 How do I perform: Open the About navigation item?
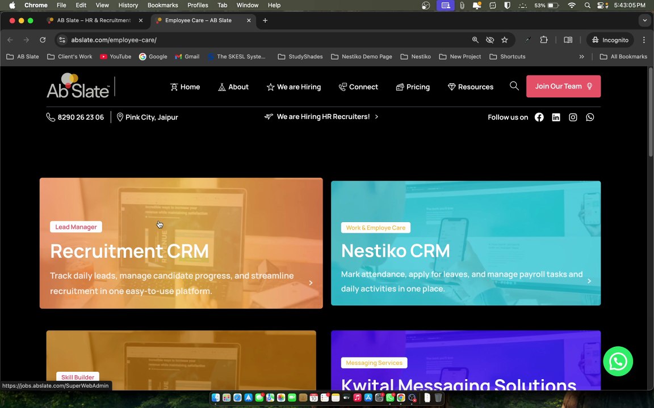tap(233, 87)
